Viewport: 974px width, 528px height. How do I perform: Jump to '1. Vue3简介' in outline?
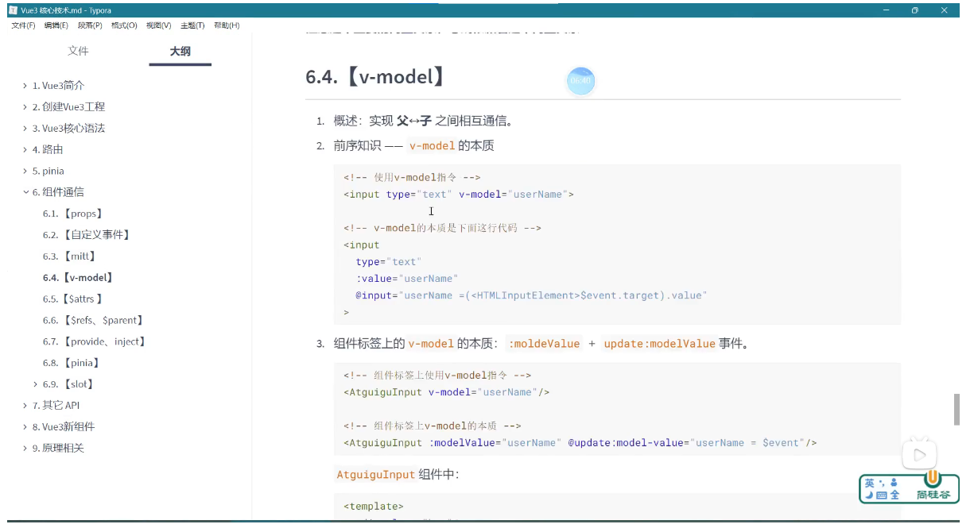(x=58, y=85)
